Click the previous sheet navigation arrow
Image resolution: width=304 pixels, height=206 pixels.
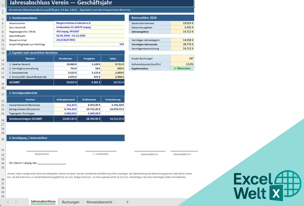coord(8,202)
